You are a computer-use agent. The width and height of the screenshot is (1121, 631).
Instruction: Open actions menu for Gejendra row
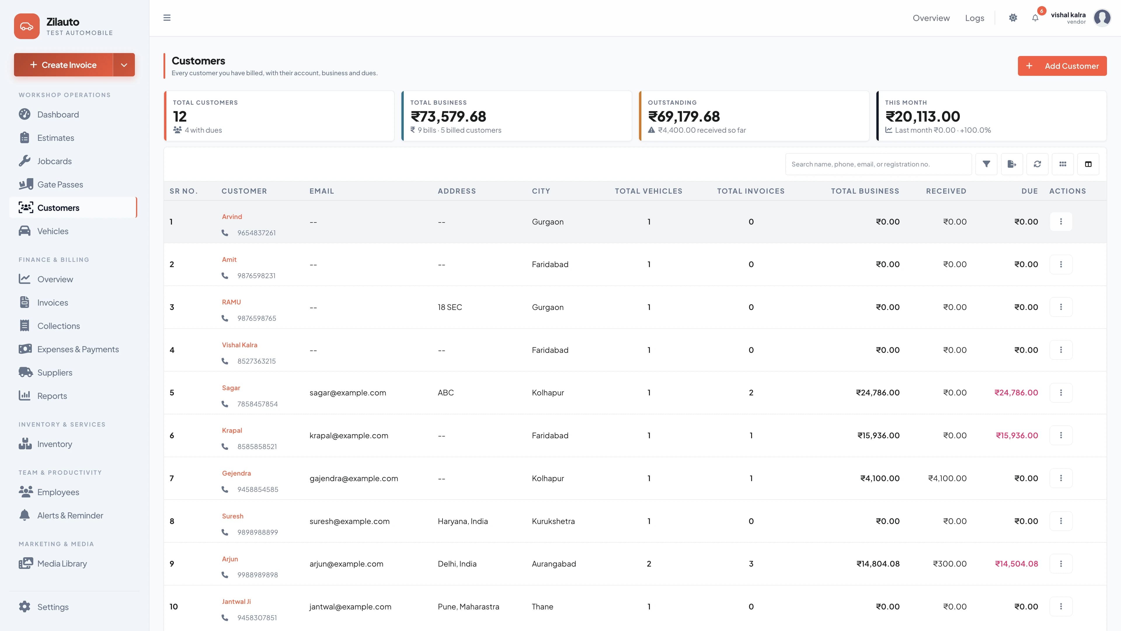click(x=1061, y=478)
